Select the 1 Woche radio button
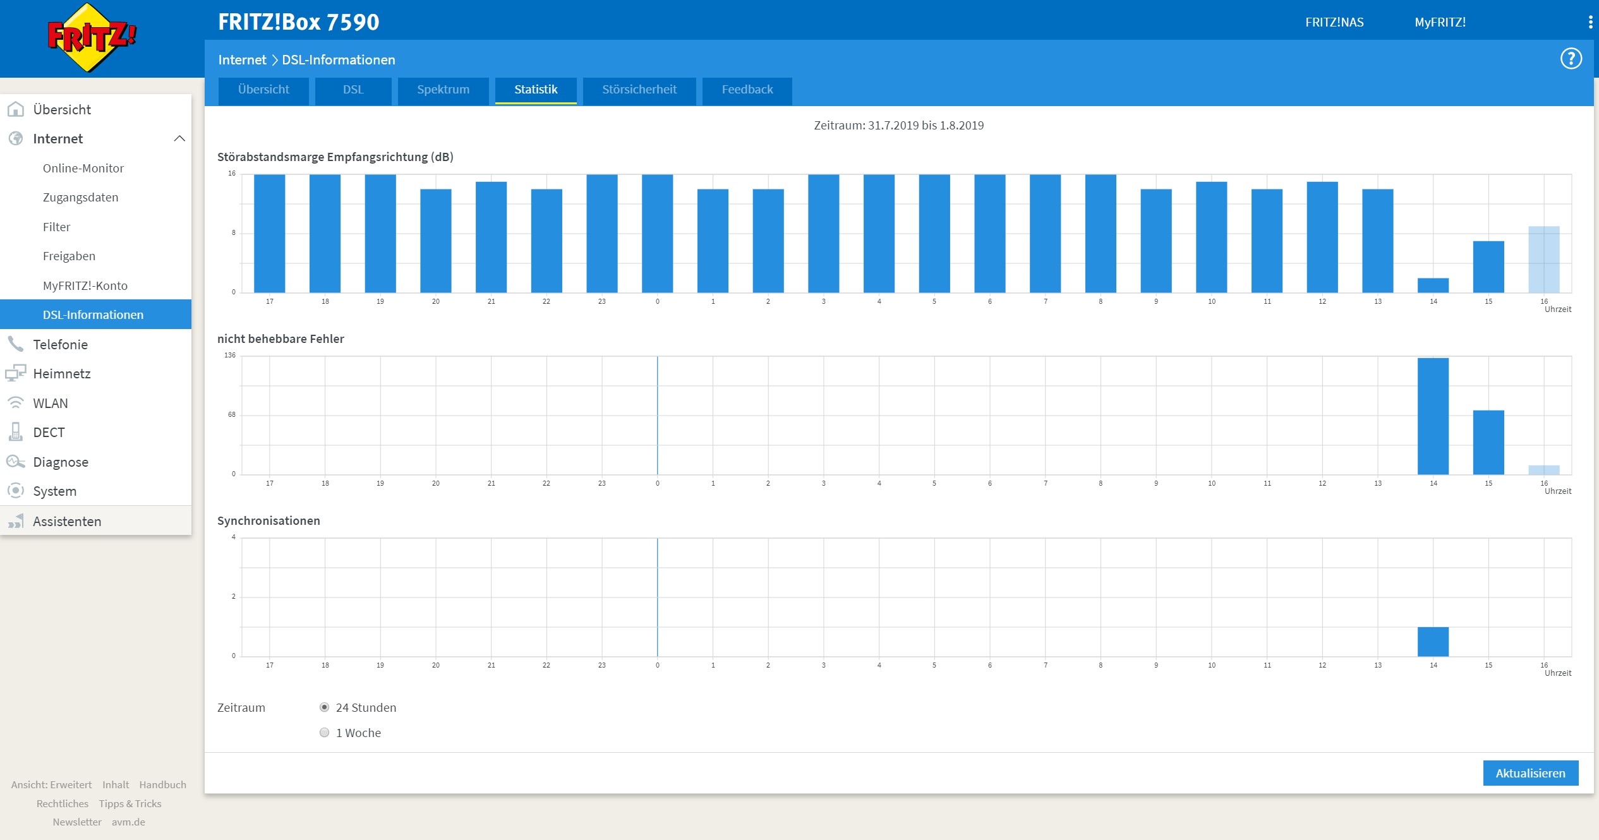The width and height of the screenshot is (1599, 840). pyautogui.click(x=325, y=733)
